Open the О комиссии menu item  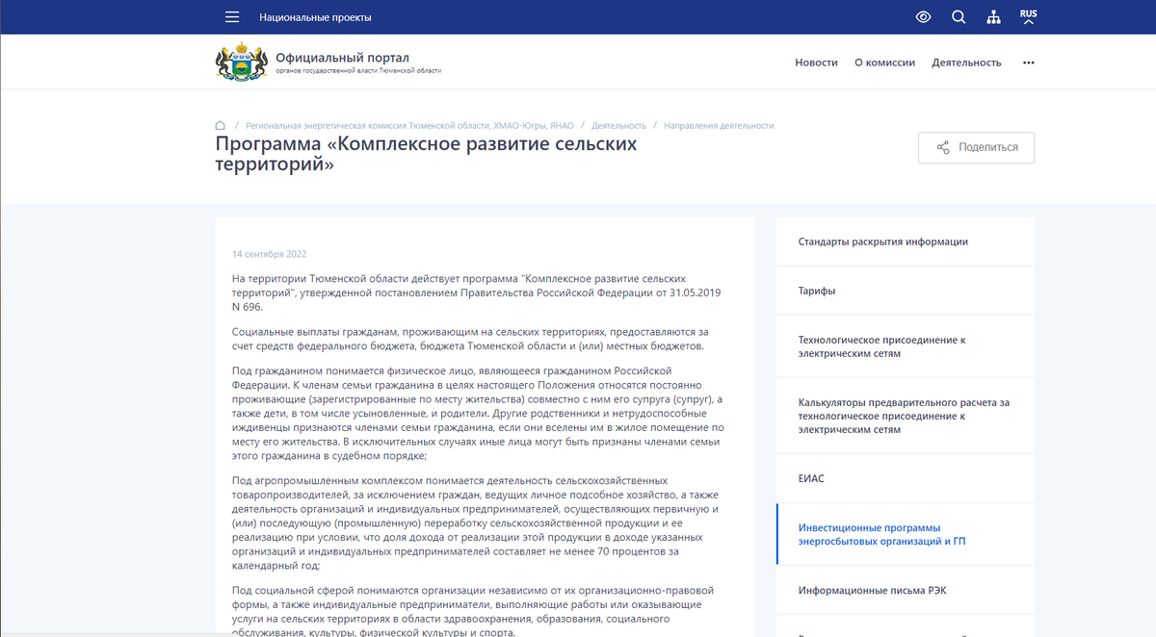coord(884,63)
